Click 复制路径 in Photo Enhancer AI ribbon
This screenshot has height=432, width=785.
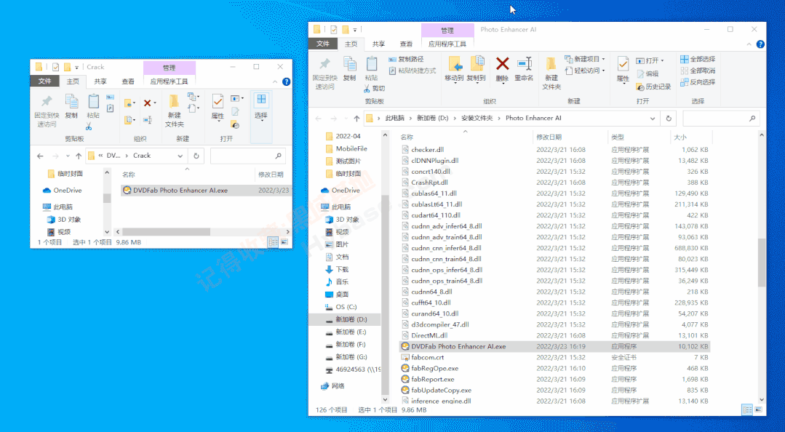click(x=406, y=59)
